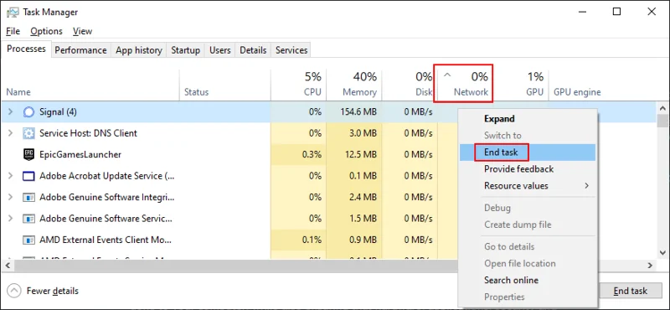The width and height of the screenshot is (670, 310).
Task: Click the horizontal scrollbar left arrow
Action: click(7, 266)
